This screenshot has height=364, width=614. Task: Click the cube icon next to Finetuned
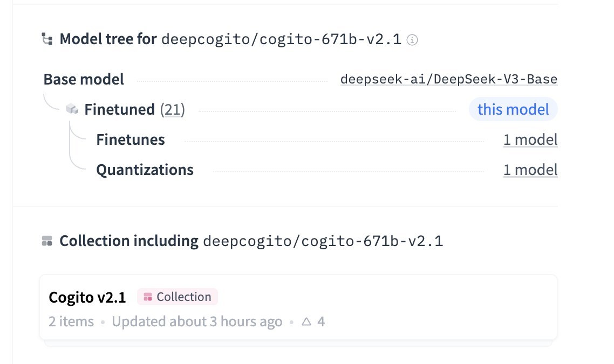[x=72, y=109]
